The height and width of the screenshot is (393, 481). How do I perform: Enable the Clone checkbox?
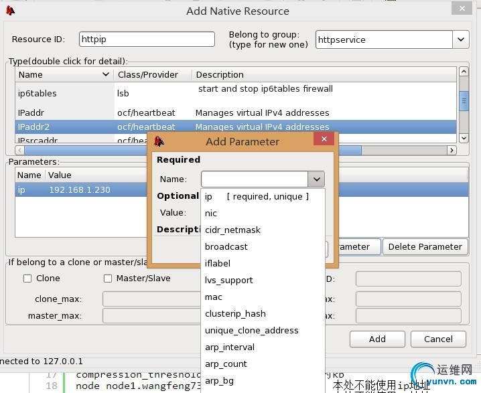pyautogui.click(x=27, y=279)
